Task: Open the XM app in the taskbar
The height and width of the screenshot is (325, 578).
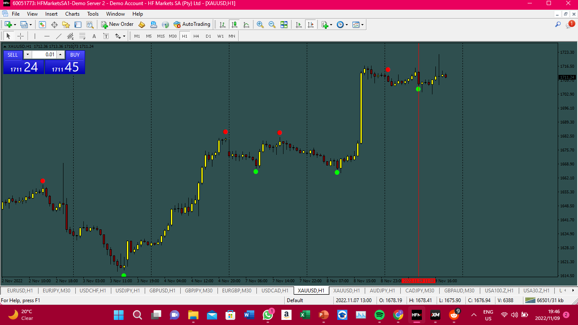Action: (435, 315)
